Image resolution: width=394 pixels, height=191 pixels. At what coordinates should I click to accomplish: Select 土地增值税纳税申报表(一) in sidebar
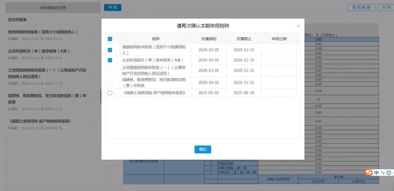click(47, 73)
